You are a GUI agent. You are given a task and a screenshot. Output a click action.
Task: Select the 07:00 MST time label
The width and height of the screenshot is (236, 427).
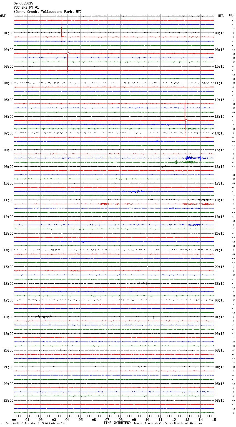(9, 133)
